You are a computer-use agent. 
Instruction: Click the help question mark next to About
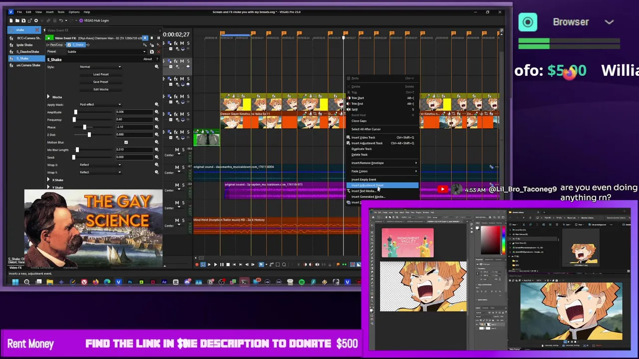tap(157, 59)
